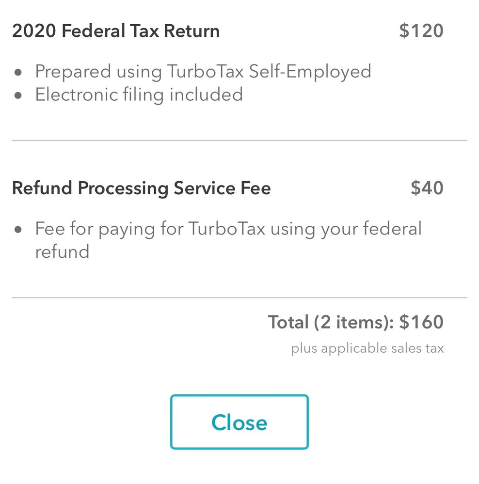Click the divider line above the Total

pos(239,297)
